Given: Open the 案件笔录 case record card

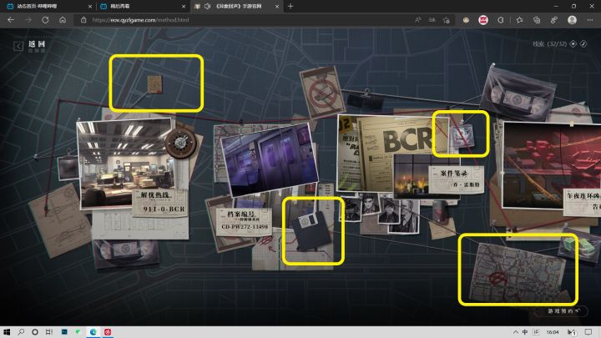Looking at the screenshot, I should [456, 179].
